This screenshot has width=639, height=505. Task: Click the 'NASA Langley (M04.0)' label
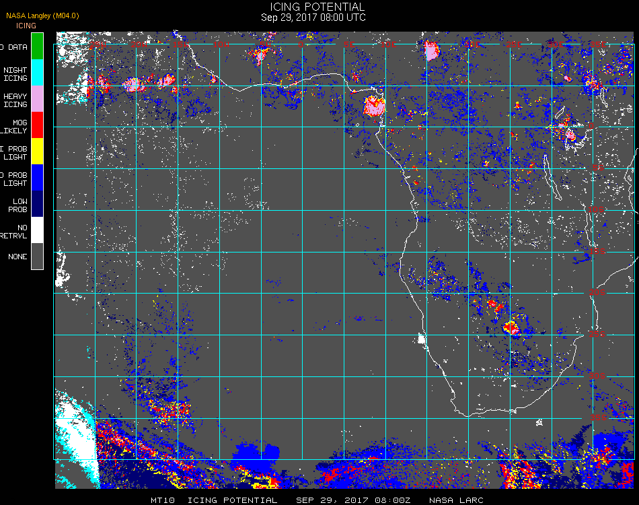(42, 15)
